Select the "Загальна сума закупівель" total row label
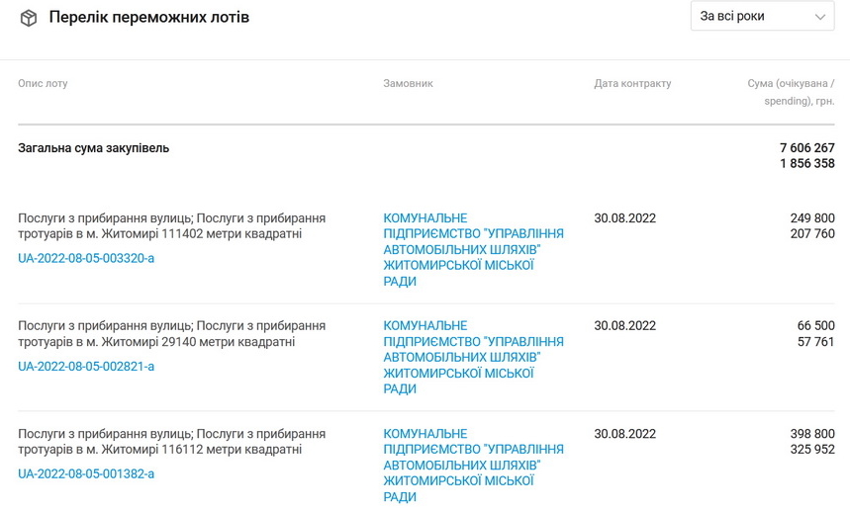This screenshot has height=512, width=850. tap(93, 148)
